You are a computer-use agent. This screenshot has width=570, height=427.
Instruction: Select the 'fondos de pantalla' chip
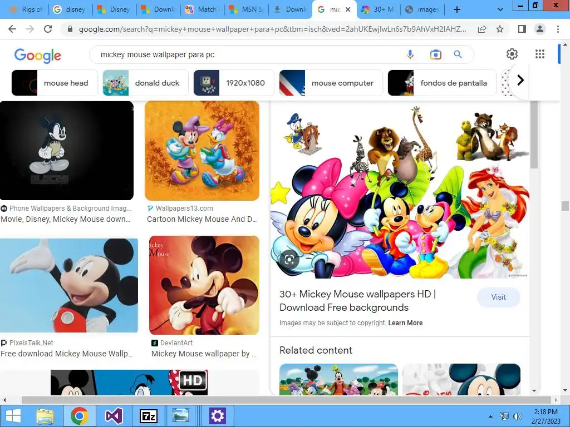[x=442, y=83]
